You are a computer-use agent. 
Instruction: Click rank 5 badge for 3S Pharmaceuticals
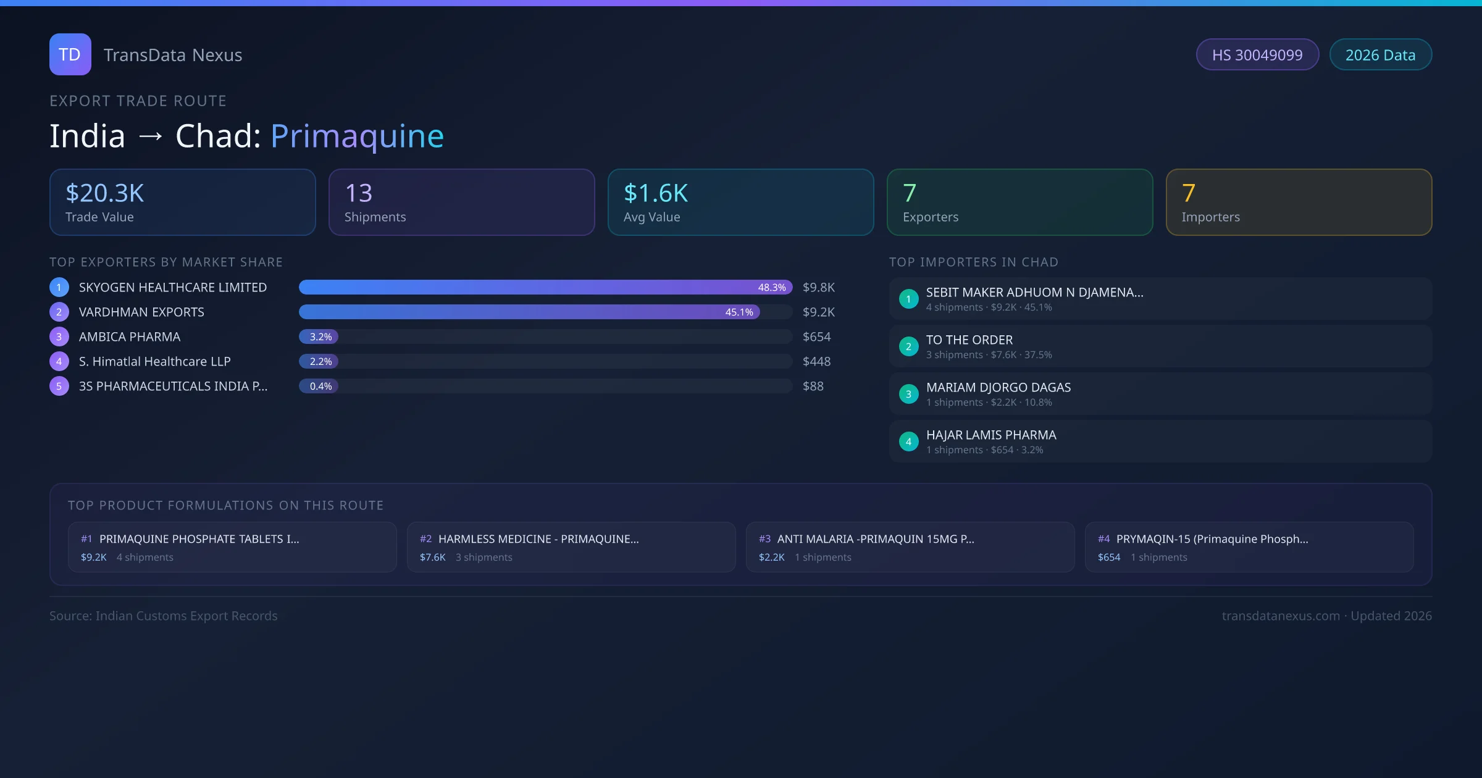(59, 386)
